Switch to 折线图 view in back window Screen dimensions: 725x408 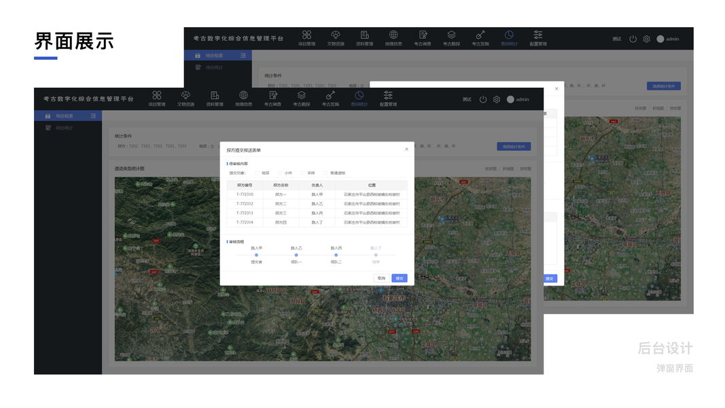pos(658,108)
